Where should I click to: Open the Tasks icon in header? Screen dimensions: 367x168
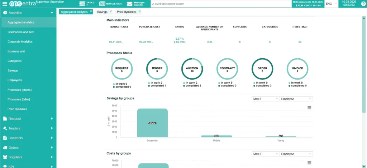[82, 4]
